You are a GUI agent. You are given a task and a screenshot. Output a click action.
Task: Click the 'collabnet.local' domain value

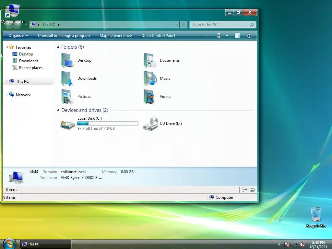(73, 172)
